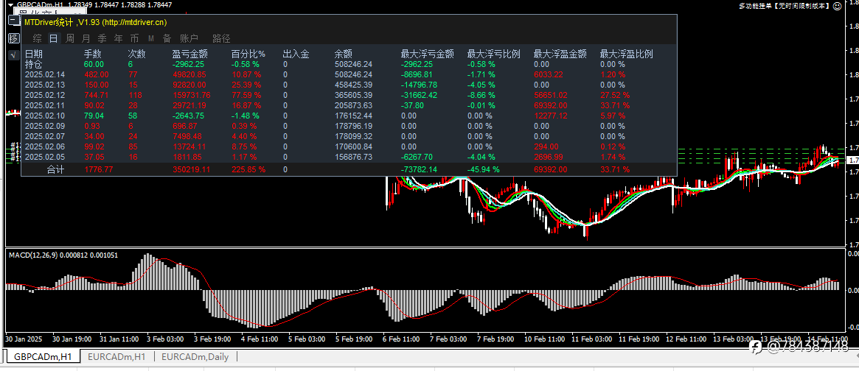
Task: Switch to the 综 summary tab
Action: [38, 38]
